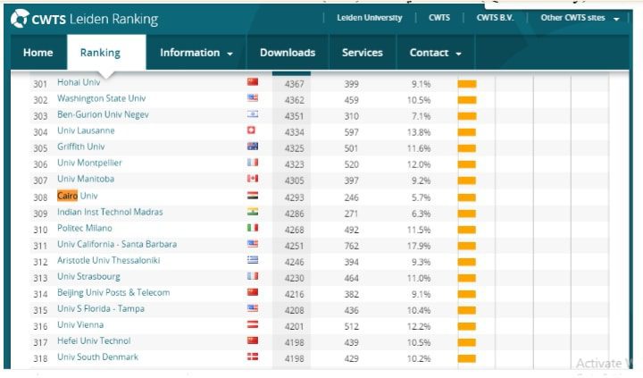Click value 4230 in Univ Strasbourg row
Screen dimensions: 643x378
tap(295, 278)
